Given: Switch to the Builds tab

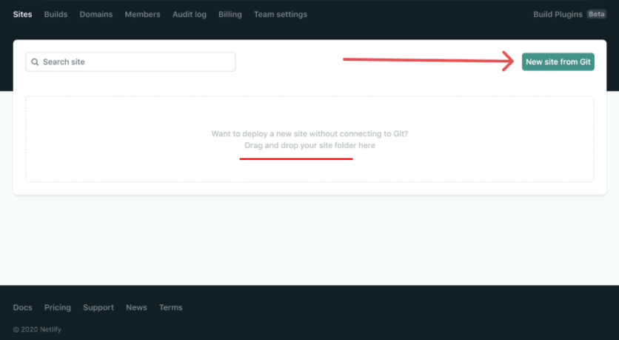Looking at the screenshot, I should coord(56,14).
